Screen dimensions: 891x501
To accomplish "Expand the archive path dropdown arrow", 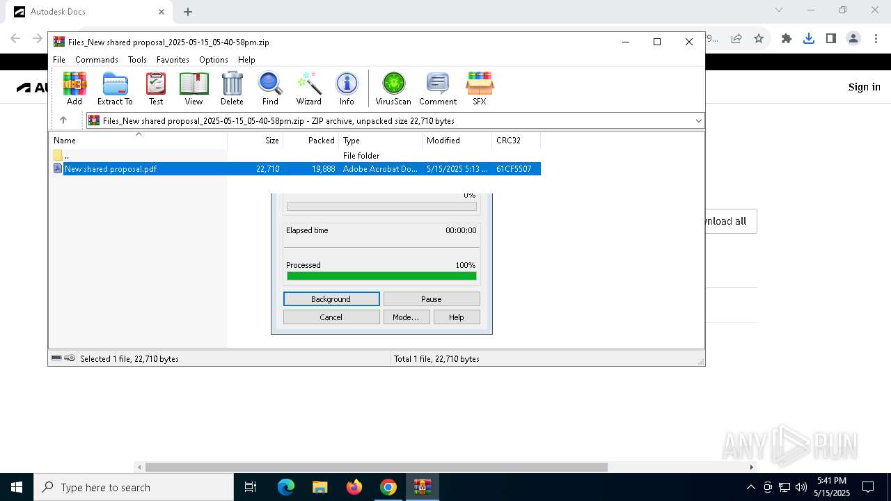I will [699, 121].
